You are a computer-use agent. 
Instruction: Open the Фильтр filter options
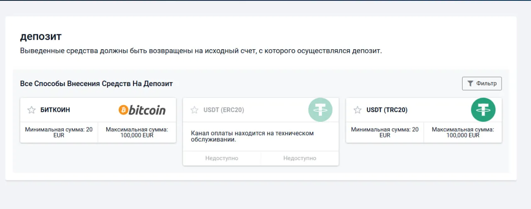click(x=482, y=84)
